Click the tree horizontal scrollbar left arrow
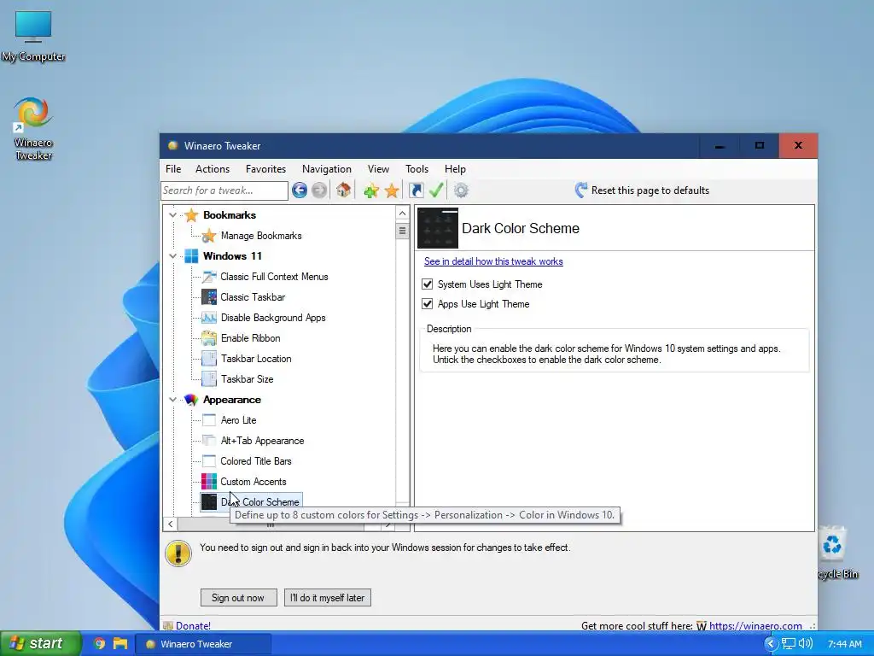This screenshot has width=874, height=656. point(171,524)
